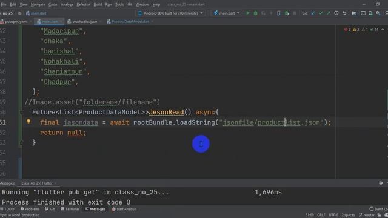Show Git history clock icon
The width and height of the screenshot is (388, 218).
336,13
